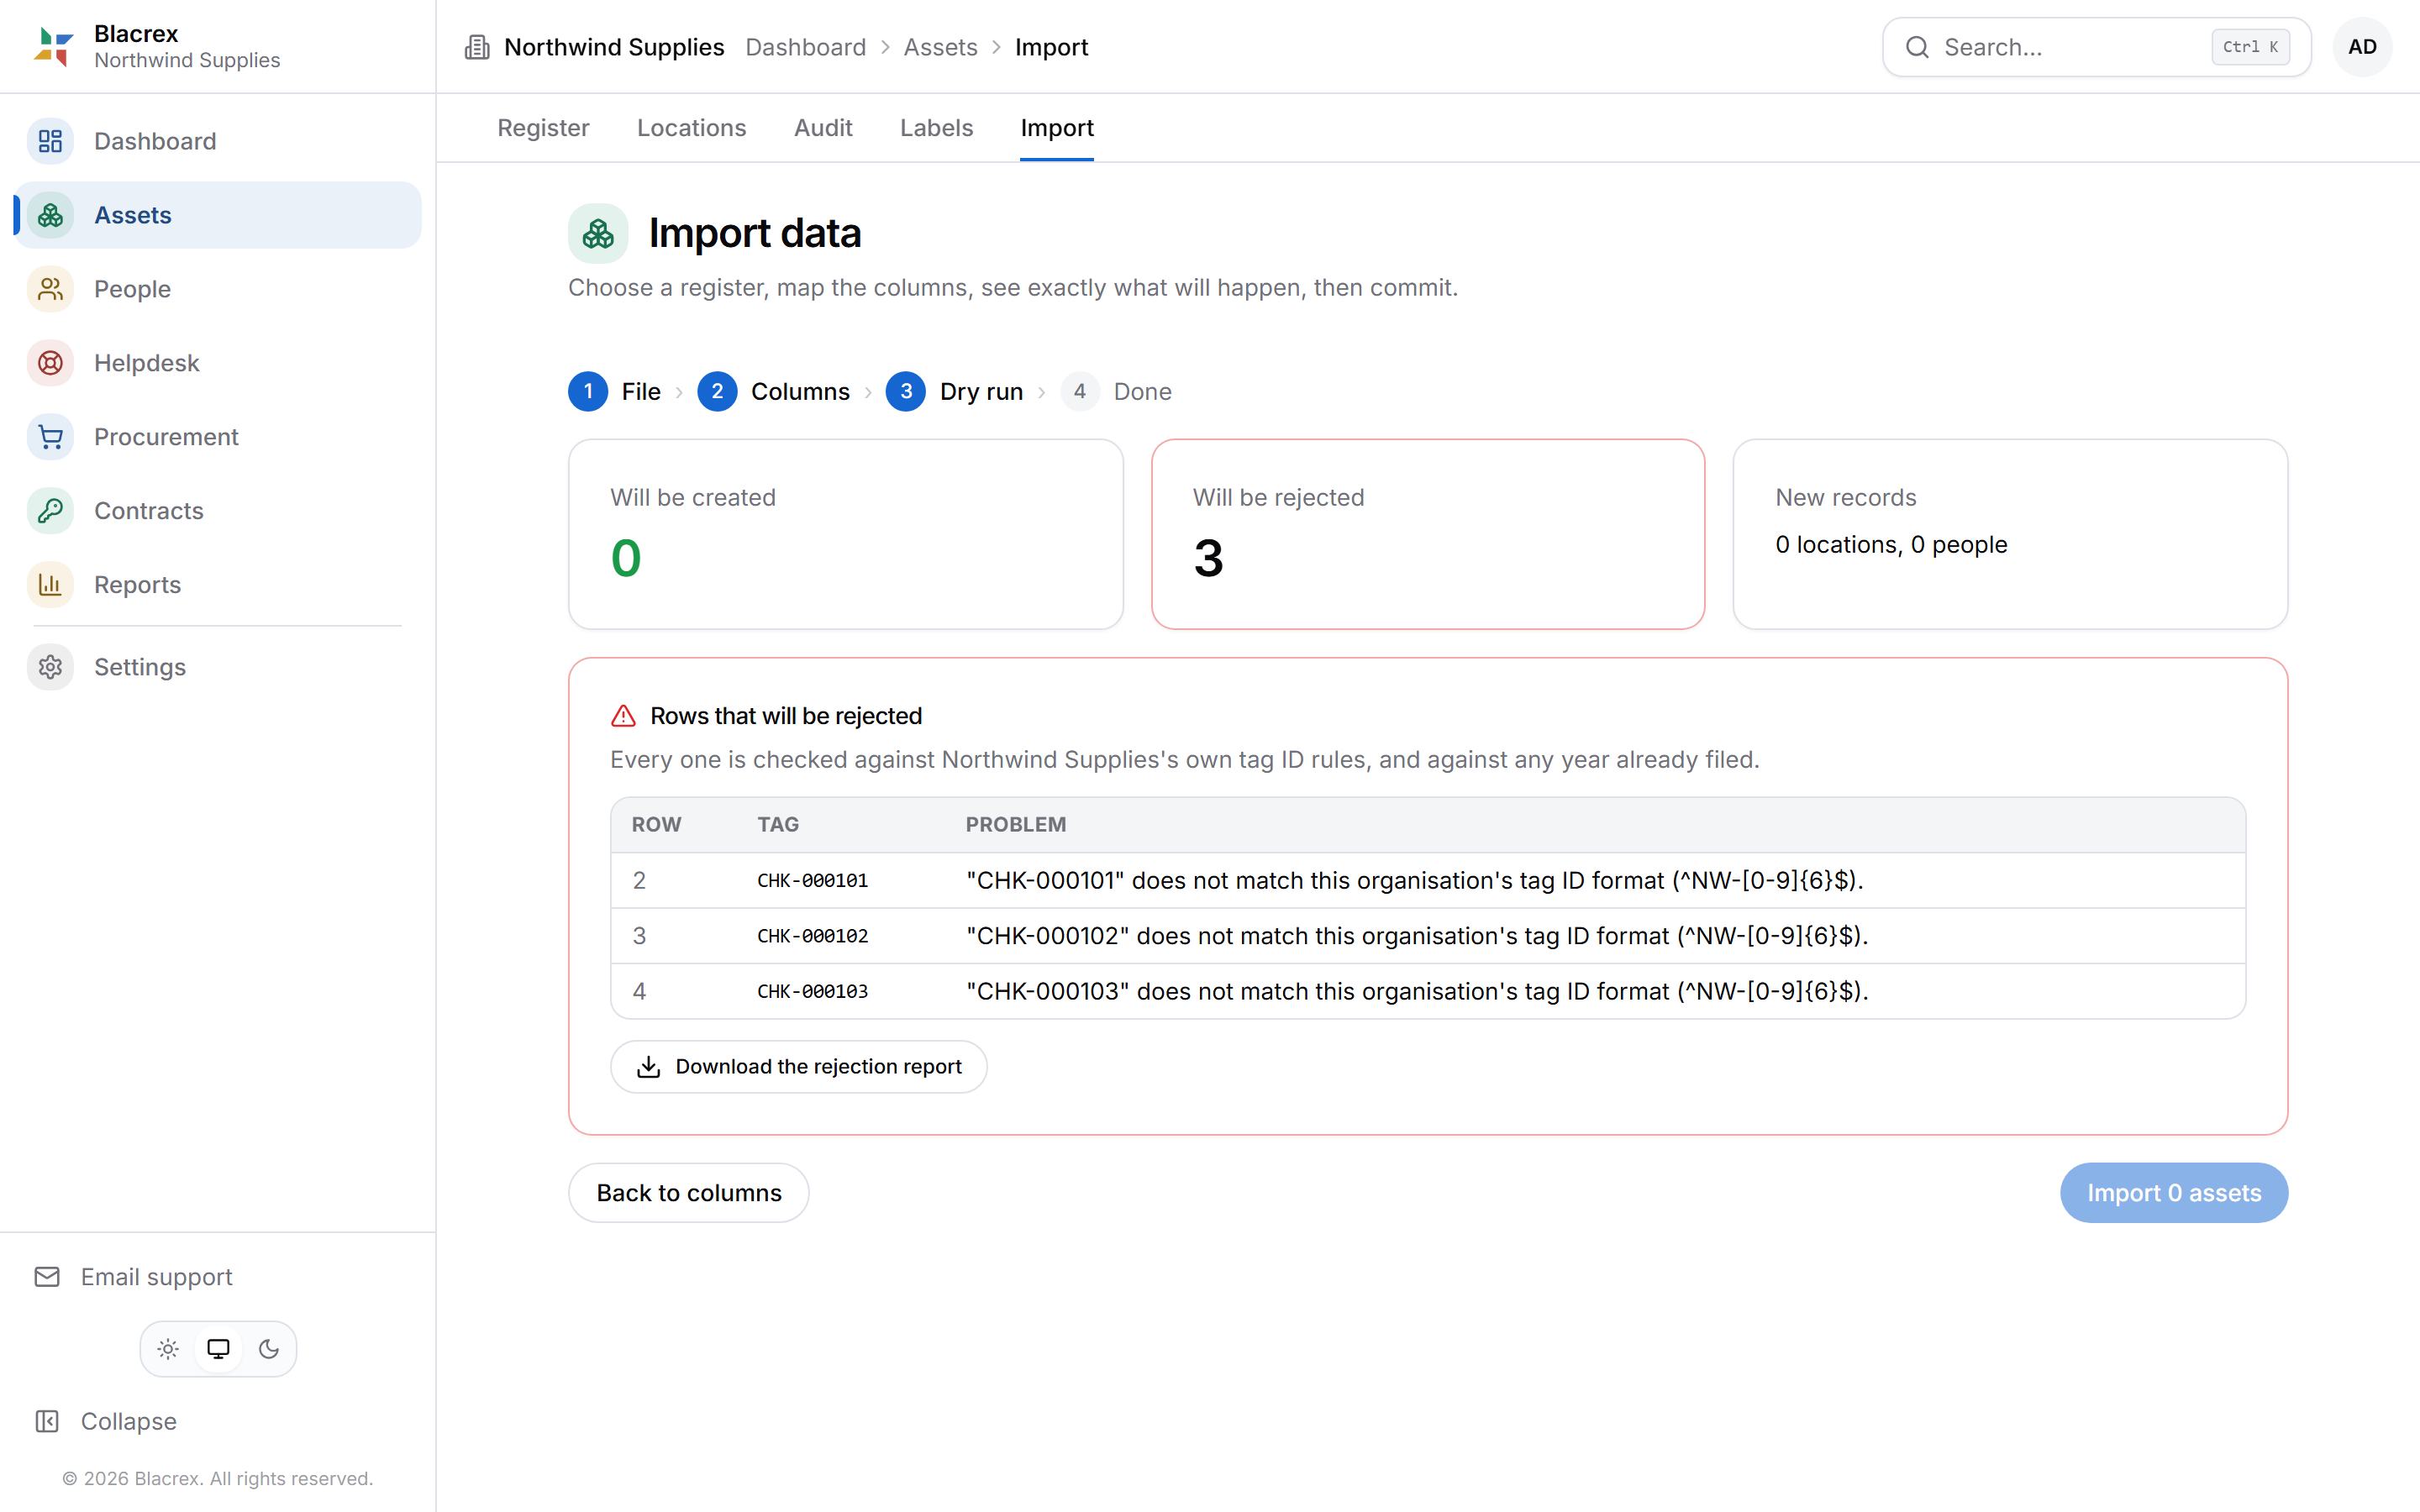The width and height of the screenshot is (2420, 1512).
Task: Open the People sidebar icon
Action: (50, 289)
